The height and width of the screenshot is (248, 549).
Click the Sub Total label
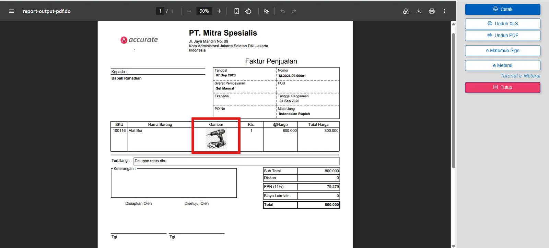click(272, 171)
